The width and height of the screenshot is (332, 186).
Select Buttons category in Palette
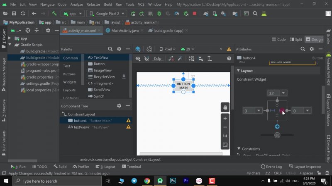pyautogui.click(x=69, y=74)
